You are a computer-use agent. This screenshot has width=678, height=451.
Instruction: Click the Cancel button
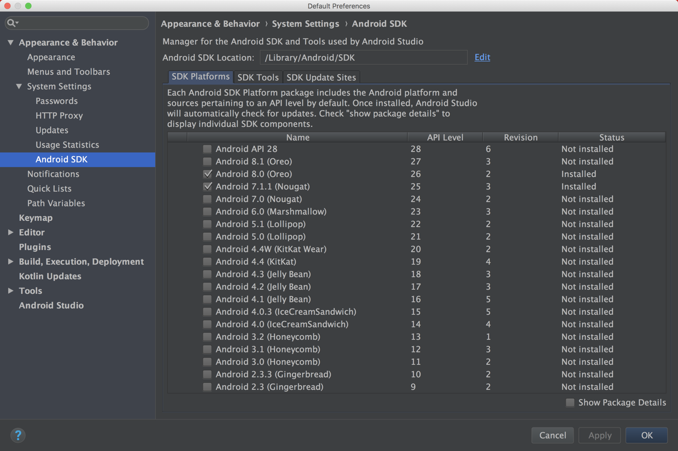(x=553, y=435)
